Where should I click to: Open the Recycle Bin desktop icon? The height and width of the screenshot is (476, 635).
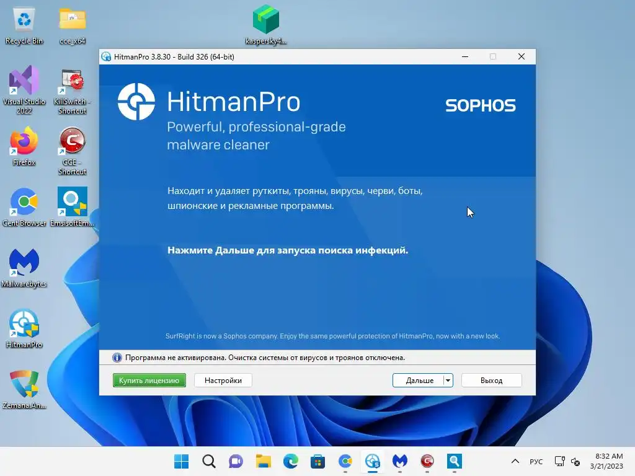pyautogui.click(x=24, y=25)
